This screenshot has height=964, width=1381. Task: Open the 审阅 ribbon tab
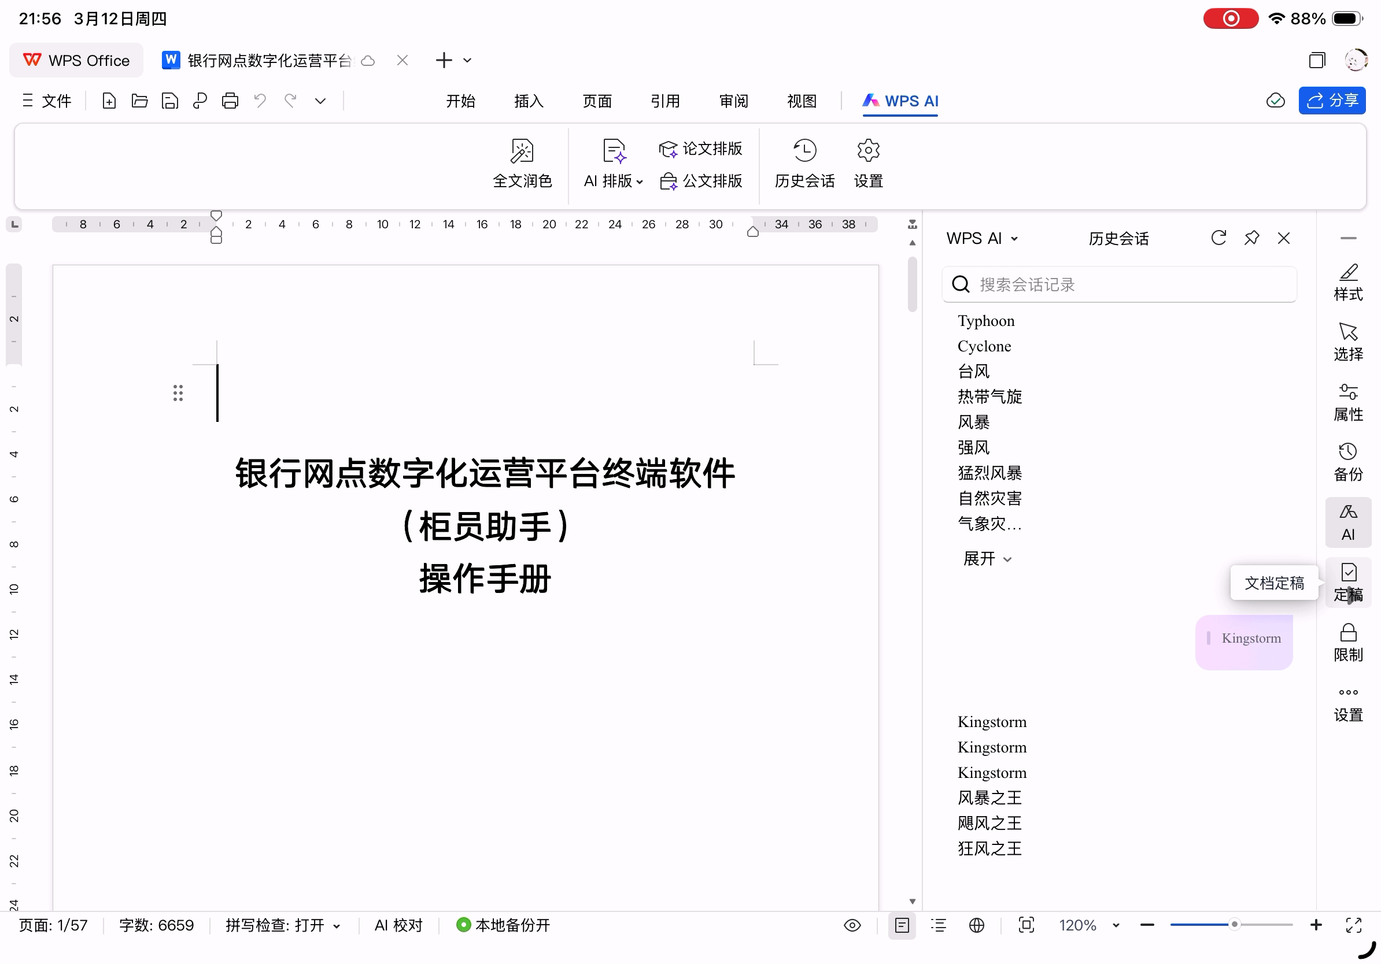click(x=733, y=101)
